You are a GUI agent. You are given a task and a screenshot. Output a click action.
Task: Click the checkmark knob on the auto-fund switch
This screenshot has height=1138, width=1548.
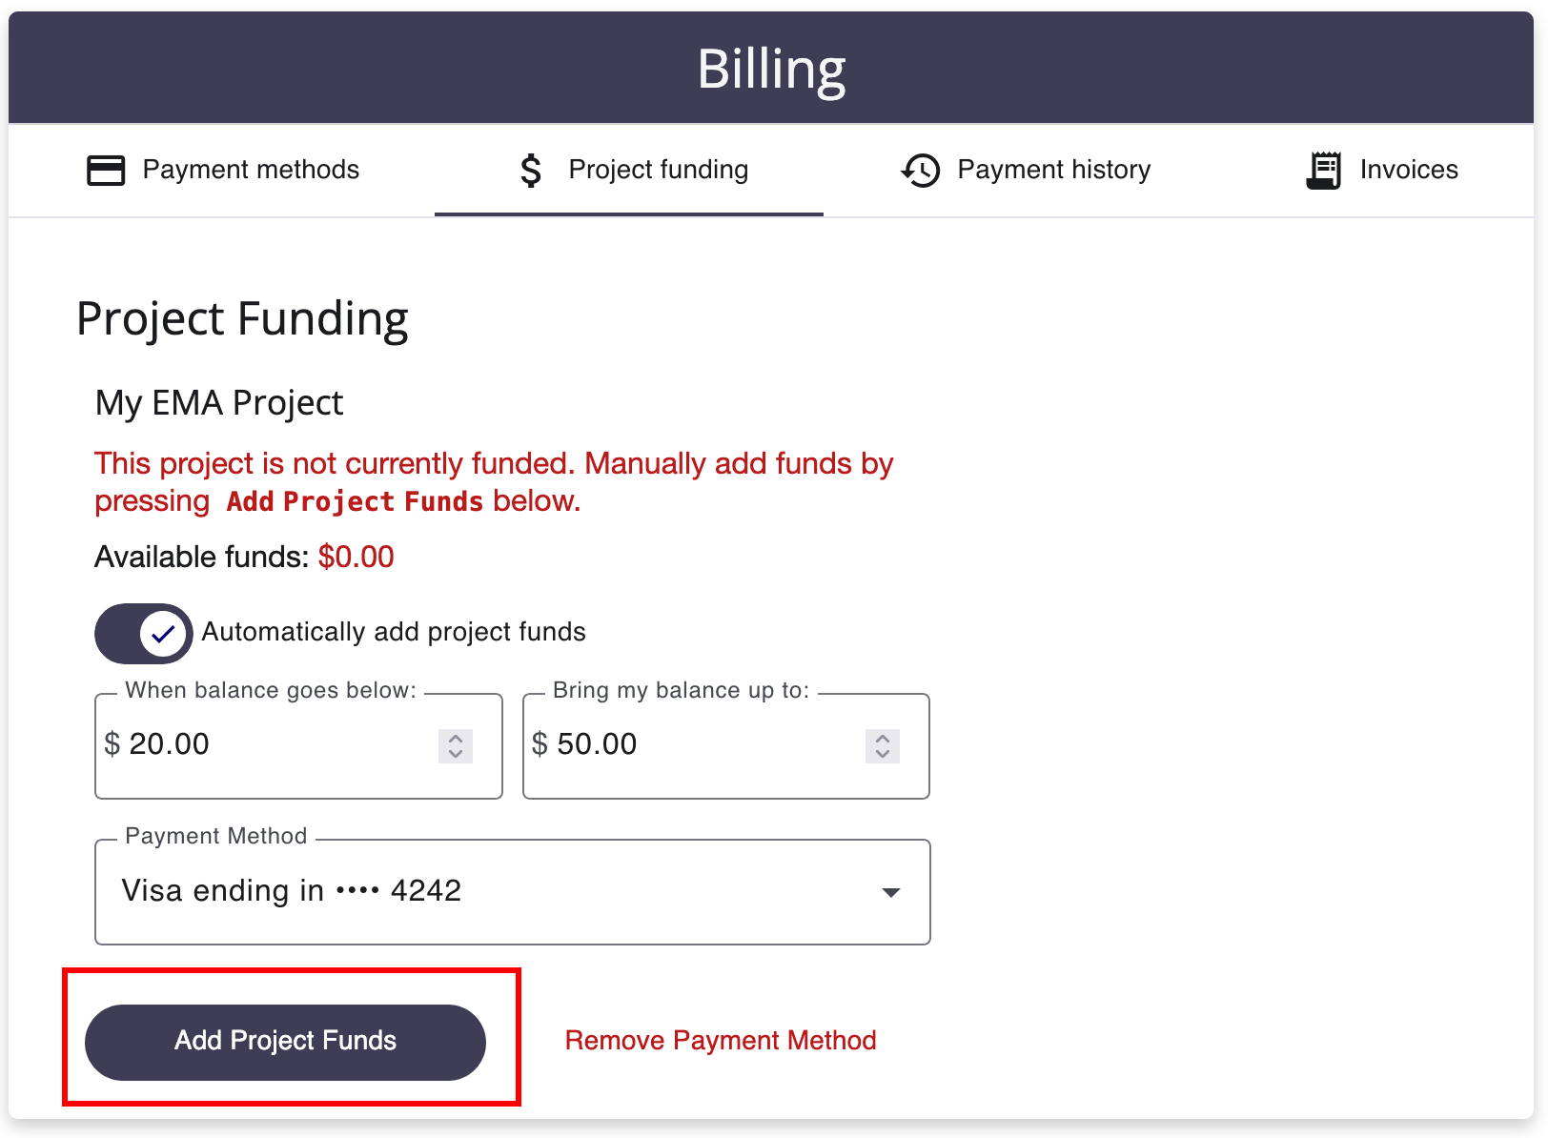click(163, 634)
